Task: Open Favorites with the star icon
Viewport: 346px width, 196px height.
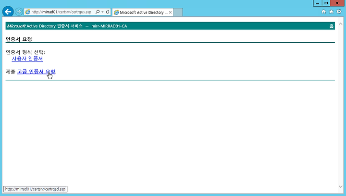Action: 331,12
